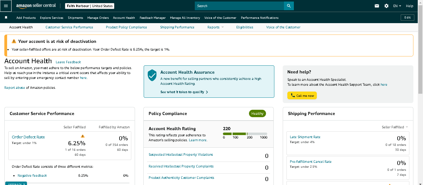The image size is (423, 185).
Task: Click the 220 Account Health Rating value
Action: click(227, 129)
